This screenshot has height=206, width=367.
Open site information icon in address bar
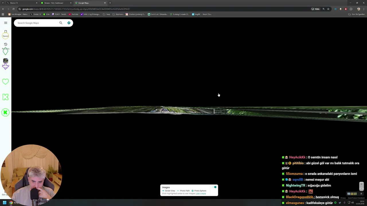click(19, 9)
